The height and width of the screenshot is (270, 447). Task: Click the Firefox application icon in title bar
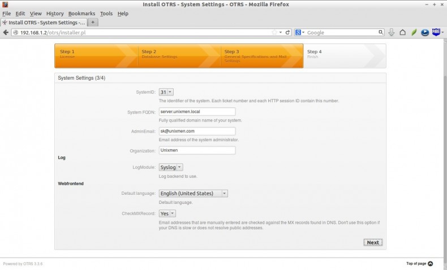click(x=5, y=5)
